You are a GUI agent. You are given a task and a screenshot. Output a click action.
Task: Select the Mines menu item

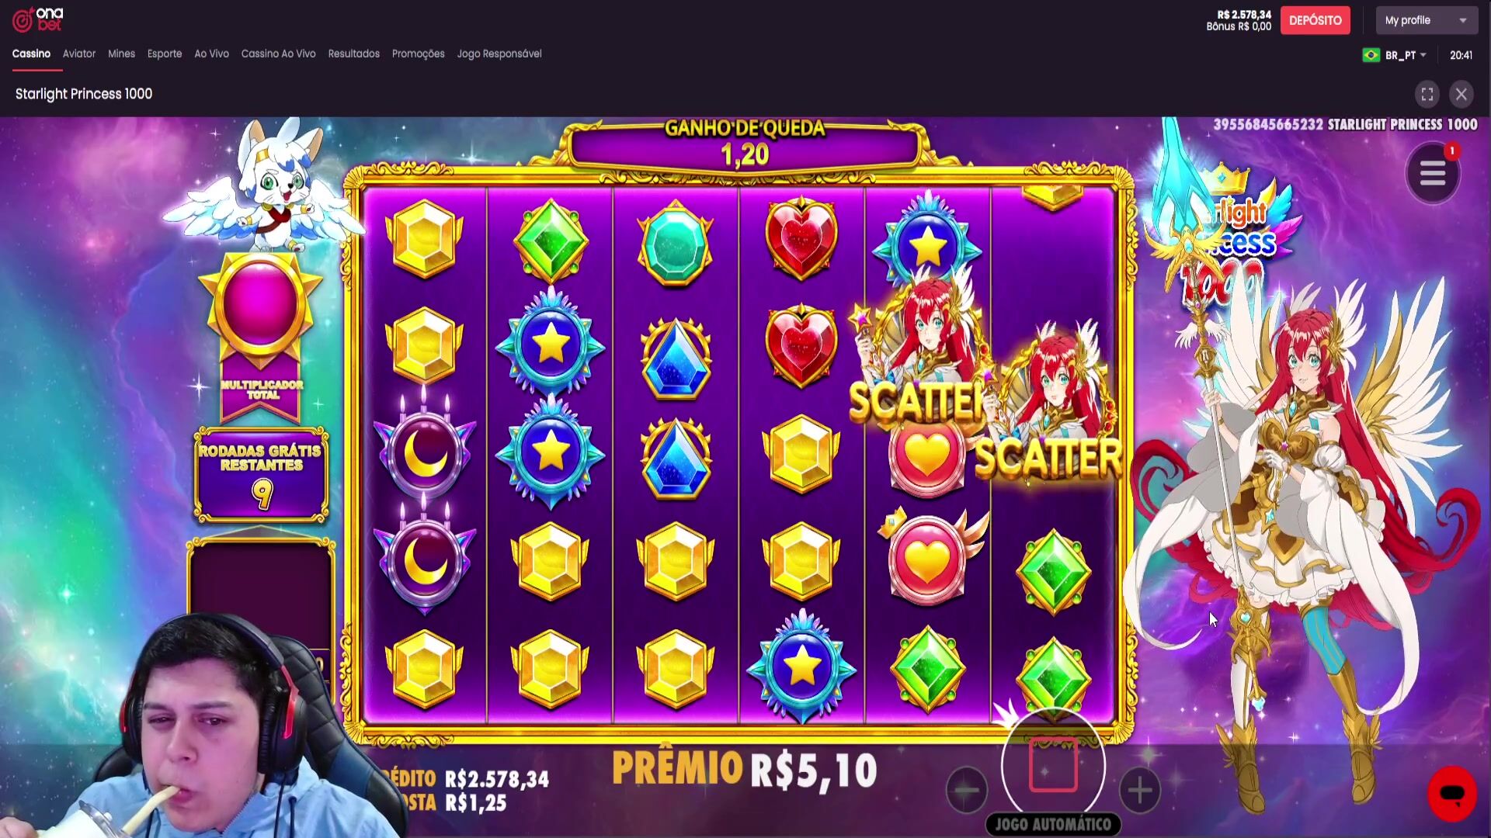click(121, 54)
